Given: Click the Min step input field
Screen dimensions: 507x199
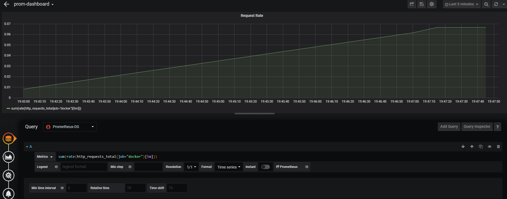Looking at the screenshot, I should click(x=148, y=167).
